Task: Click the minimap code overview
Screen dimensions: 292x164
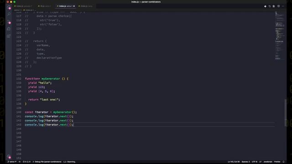Action: pyautogui.click(x=280, y=36)
